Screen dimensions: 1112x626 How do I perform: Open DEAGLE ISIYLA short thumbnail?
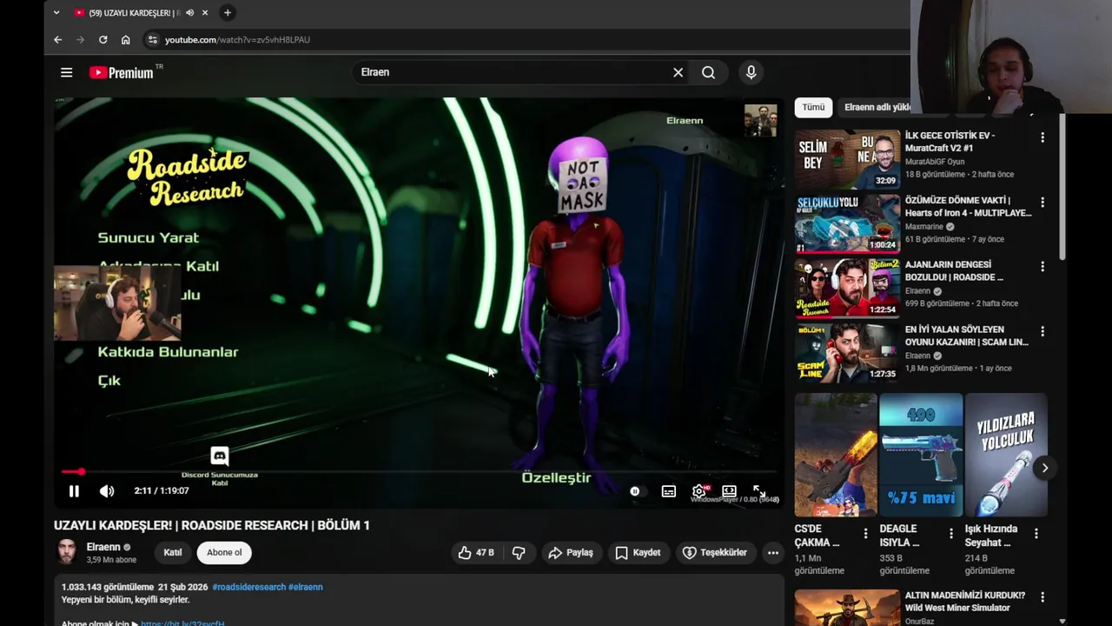[x=921, y=455]
